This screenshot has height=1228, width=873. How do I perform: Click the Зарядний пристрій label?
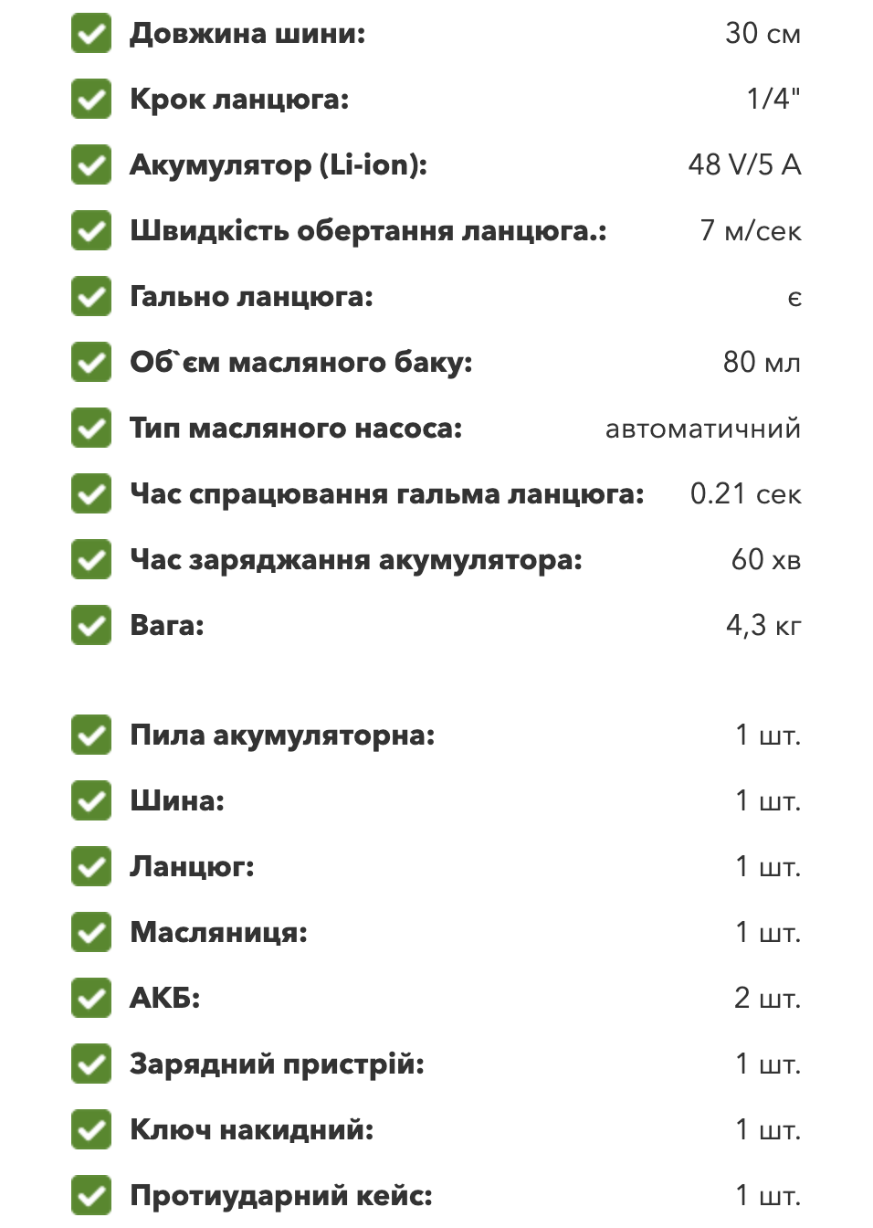pyautogui.click(x=278, y=1064)
